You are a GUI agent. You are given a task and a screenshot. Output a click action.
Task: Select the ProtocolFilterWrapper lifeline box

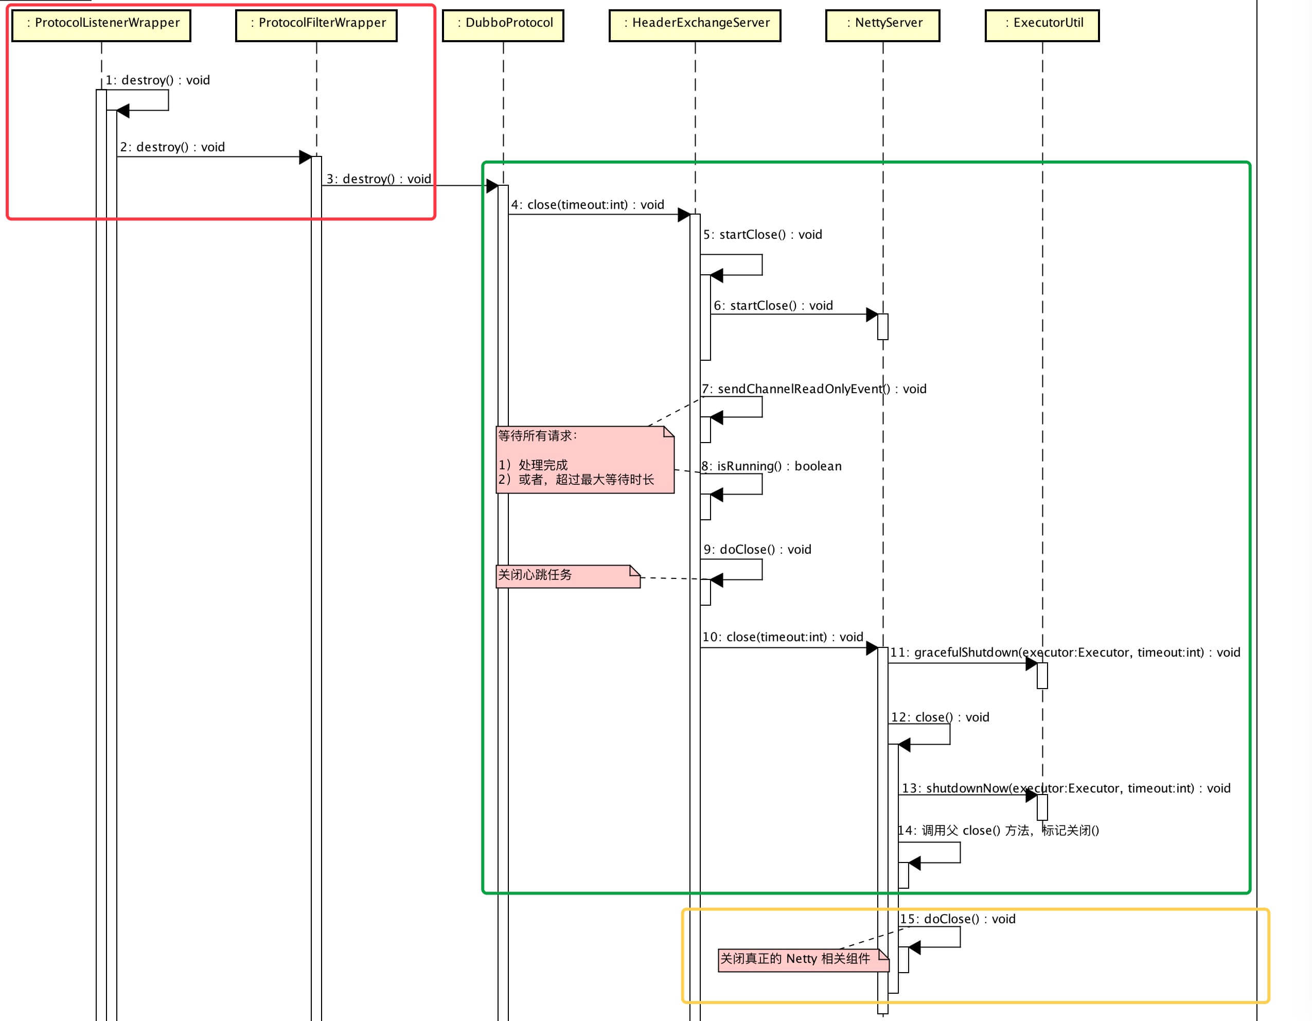coord(316,25)
